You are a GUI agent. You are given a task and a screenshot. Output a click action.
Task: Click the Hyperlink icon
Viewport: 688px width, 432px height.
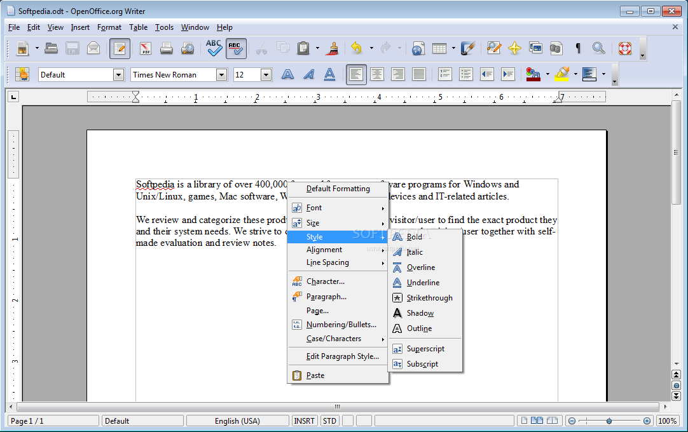[x=418, y=48]
